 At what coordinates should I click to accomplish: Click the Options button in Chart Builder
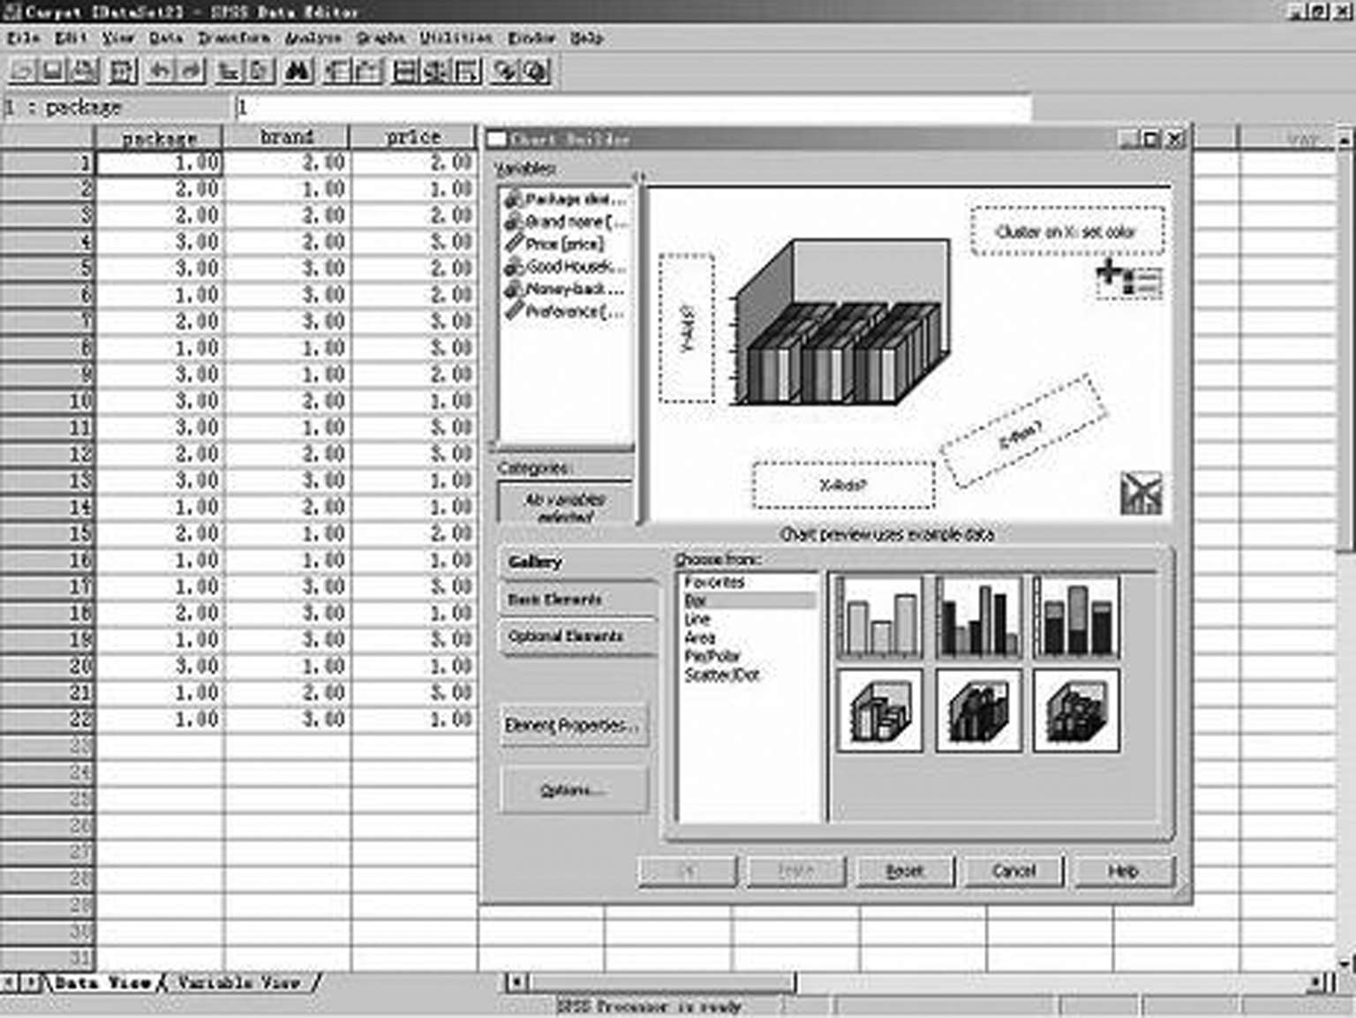click(x=574, y=790)
